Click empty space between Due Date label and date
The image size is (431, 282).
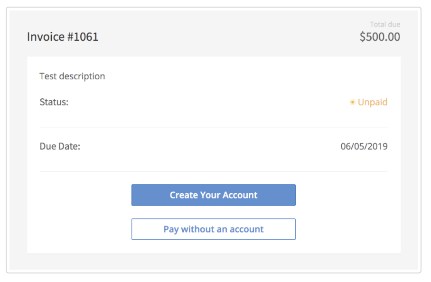(209, 146)
